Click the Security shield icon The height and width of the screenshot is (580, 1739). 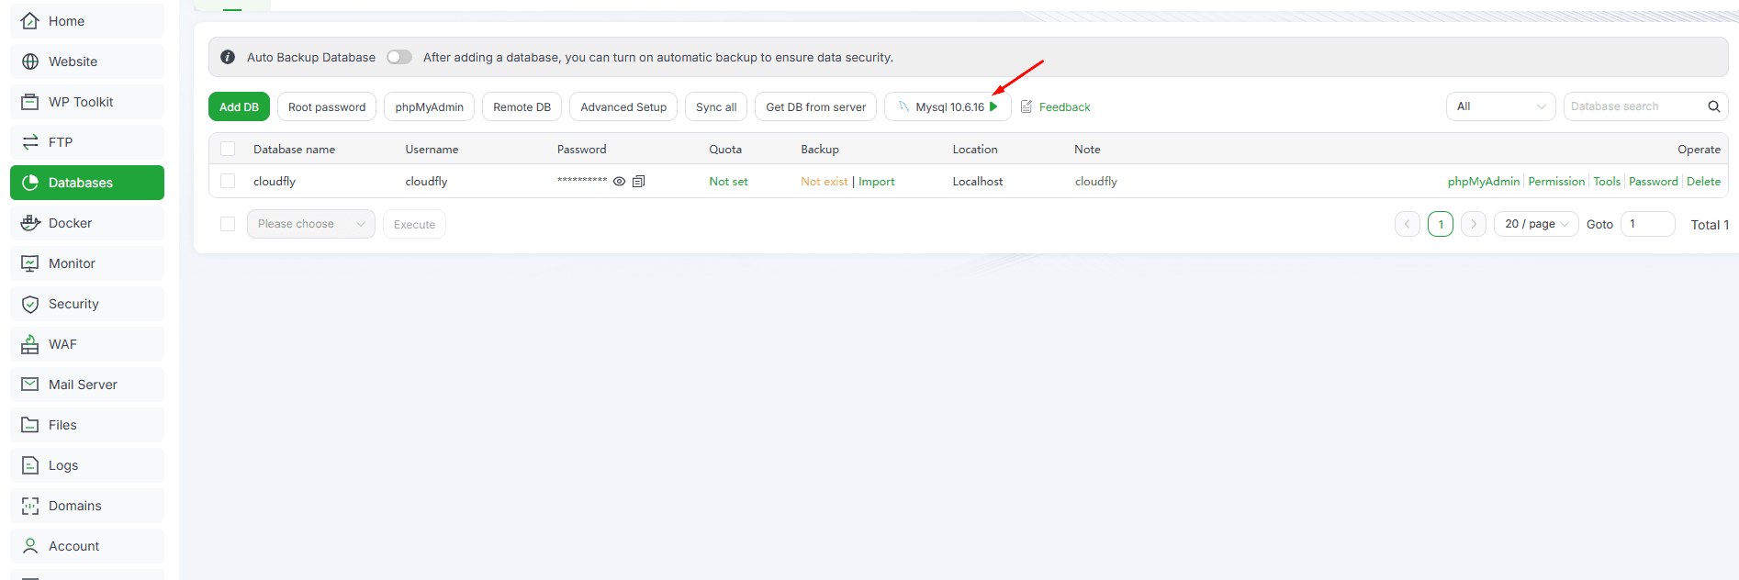pos(30,304)
